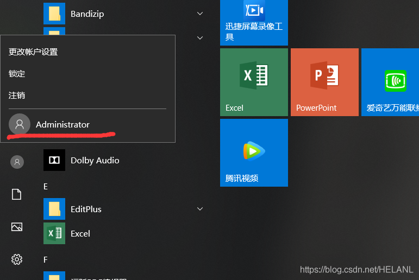419x280 pixels.
Task: Expand the folder chevron below Bandizip
Action: click(200, 38)
